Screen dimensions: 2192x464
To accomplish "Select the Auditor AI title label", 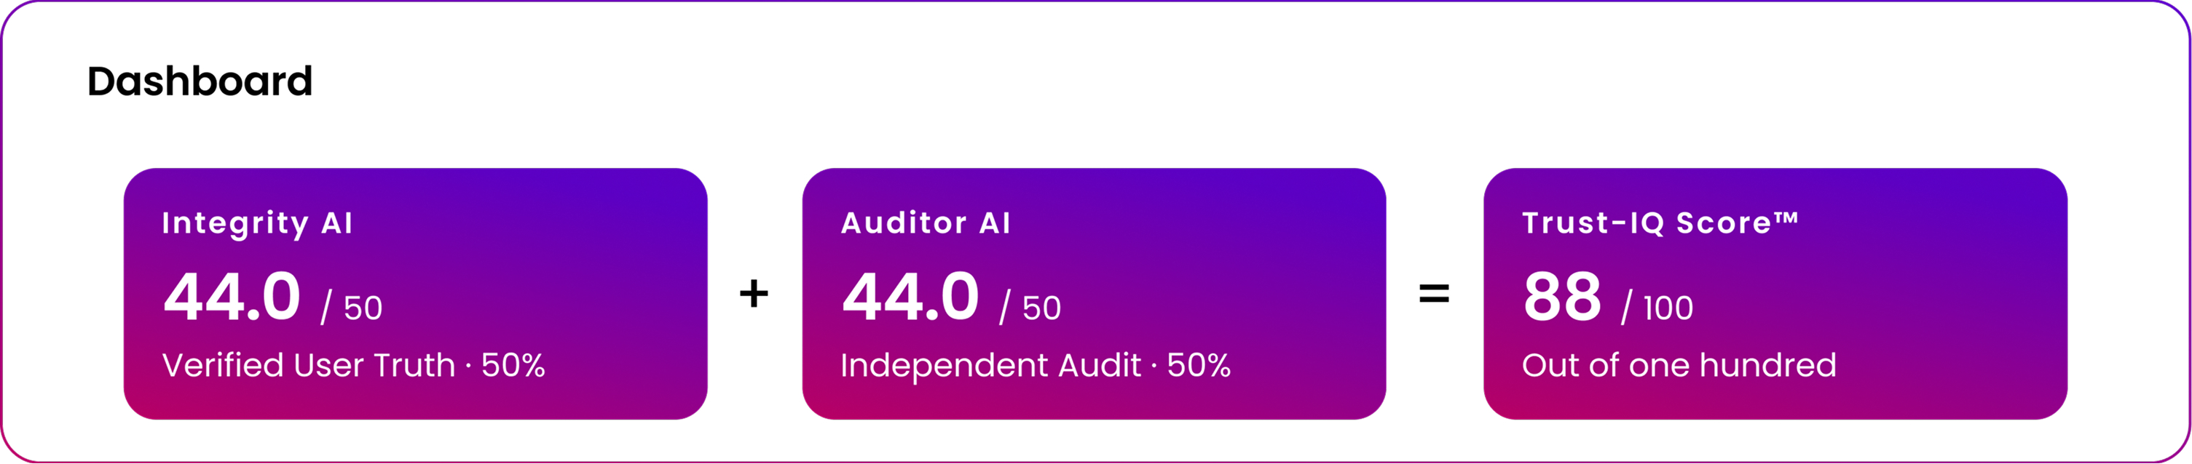I will point(926,223).
